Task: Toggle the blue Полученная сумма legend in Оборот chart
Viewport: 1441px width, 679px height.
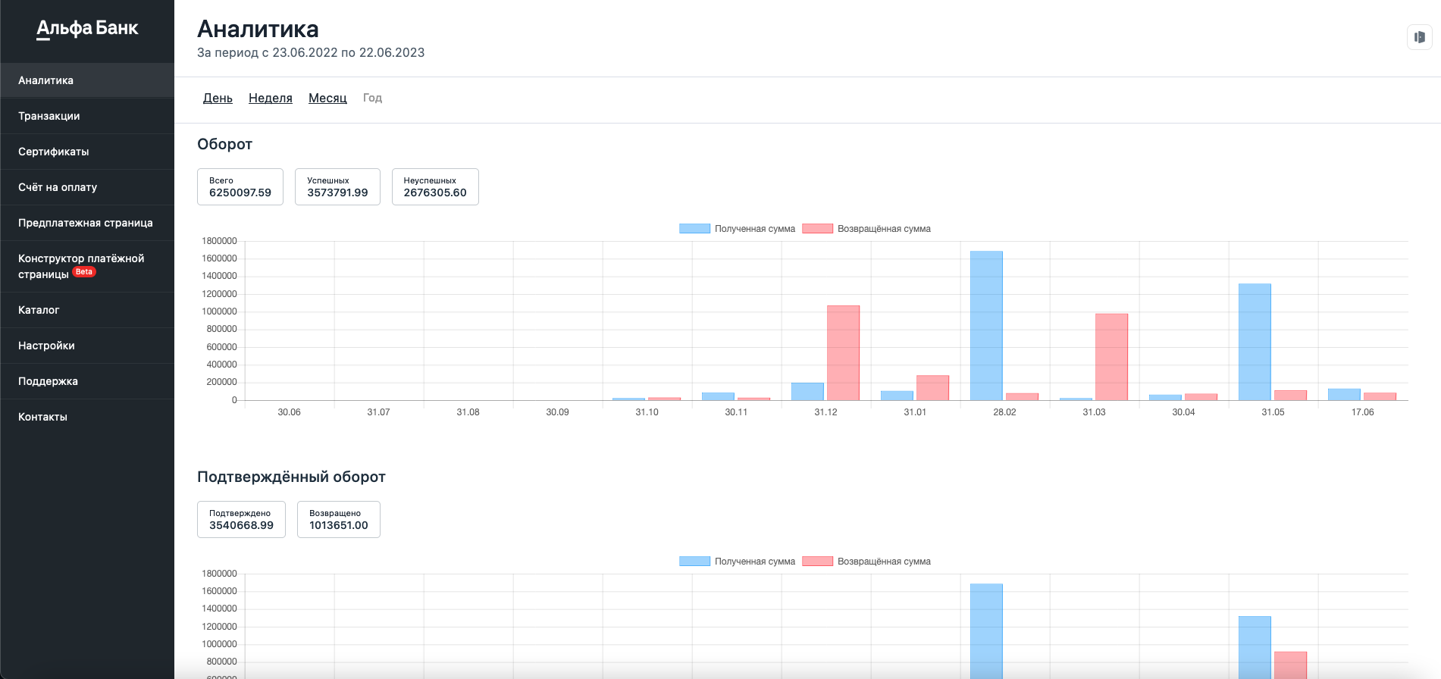Action: pos(737,229)
